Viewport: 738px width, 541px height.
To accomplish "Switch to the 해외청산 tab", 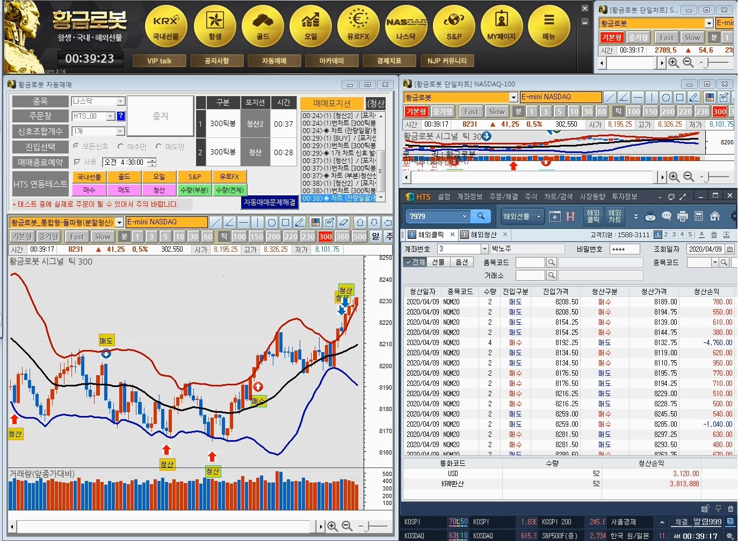I will coord(483,235).
